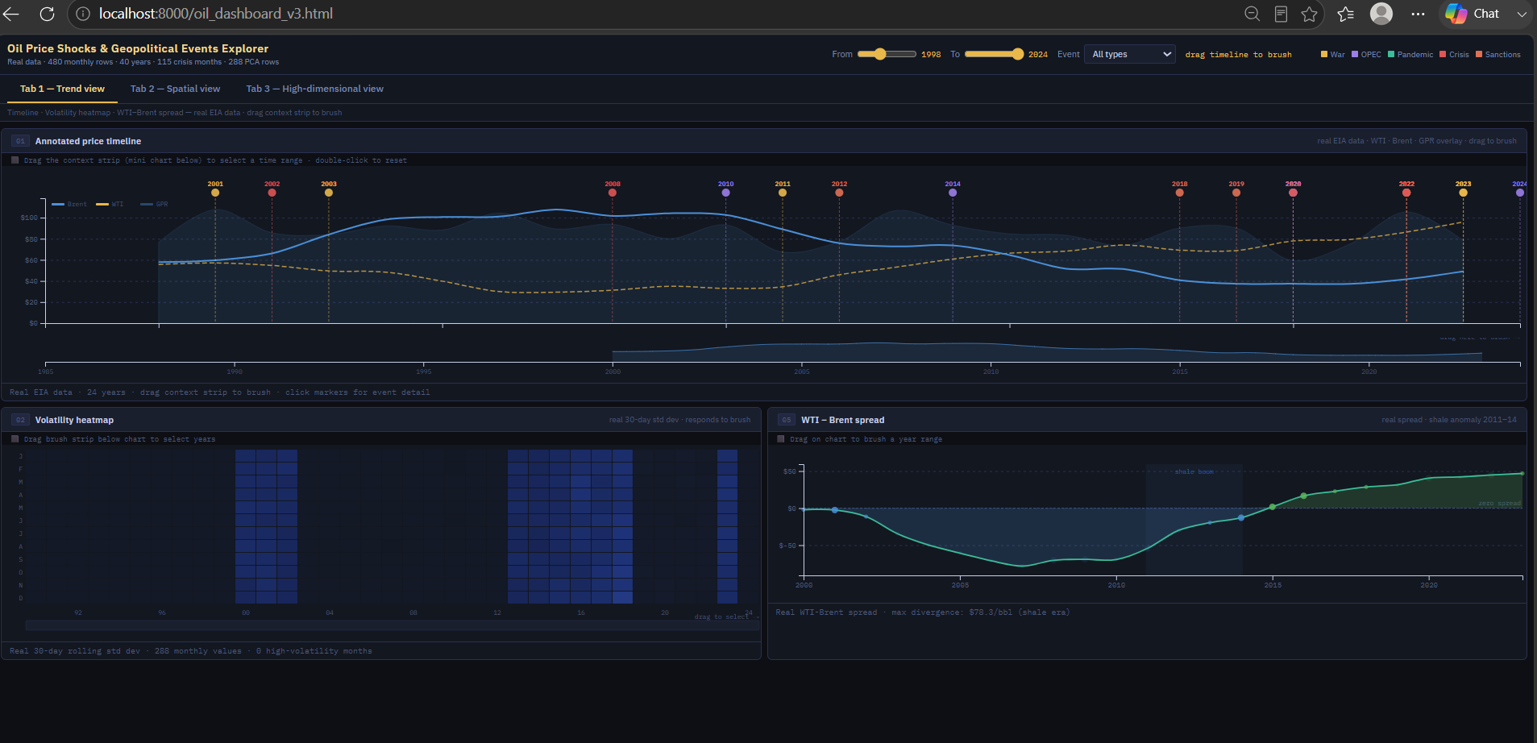Click the From year slider handle
The height and width of the screenshot is (743, 1537).
point(880,54)
